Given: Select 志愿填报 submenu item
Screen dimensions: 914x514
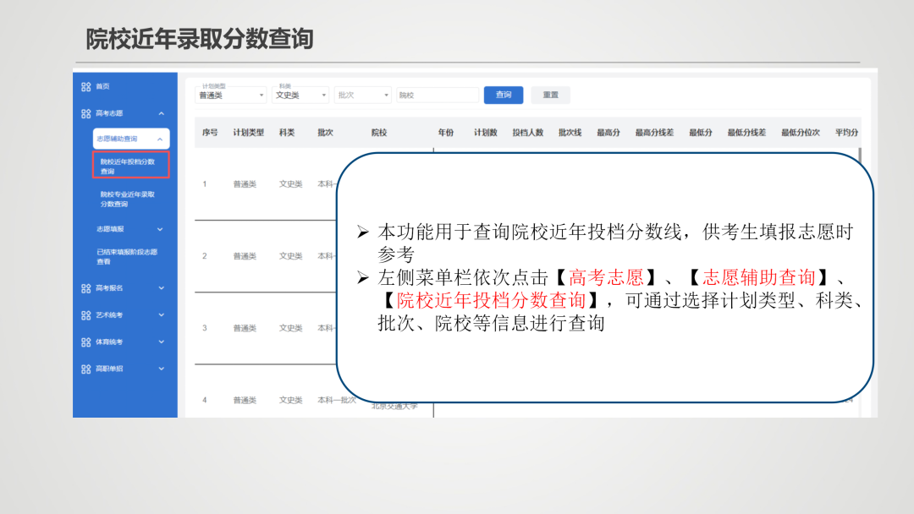Looking at the screenshot, I should click(x=110, y=229).
